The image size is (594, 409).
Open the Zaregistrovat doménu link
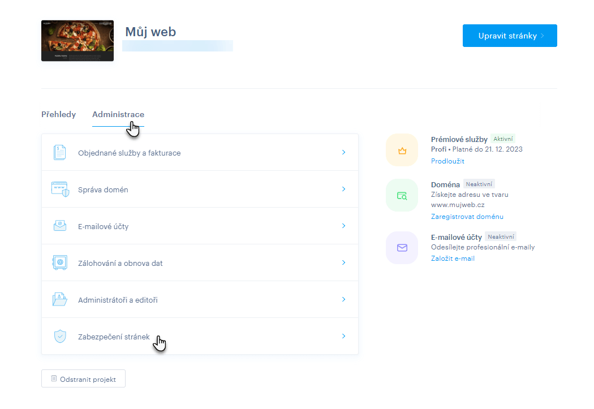coord(467,217)
